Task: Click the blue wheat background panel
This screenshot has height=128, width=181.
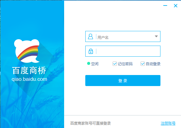Action: point(32,101)
